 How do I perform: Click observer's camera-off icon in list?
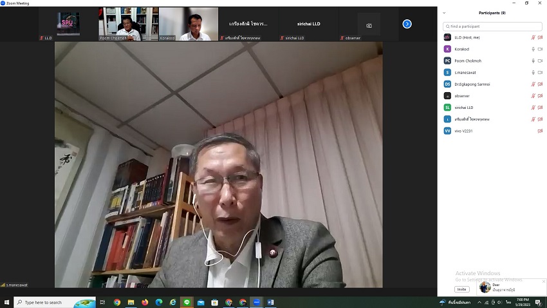tap(540, 95)
